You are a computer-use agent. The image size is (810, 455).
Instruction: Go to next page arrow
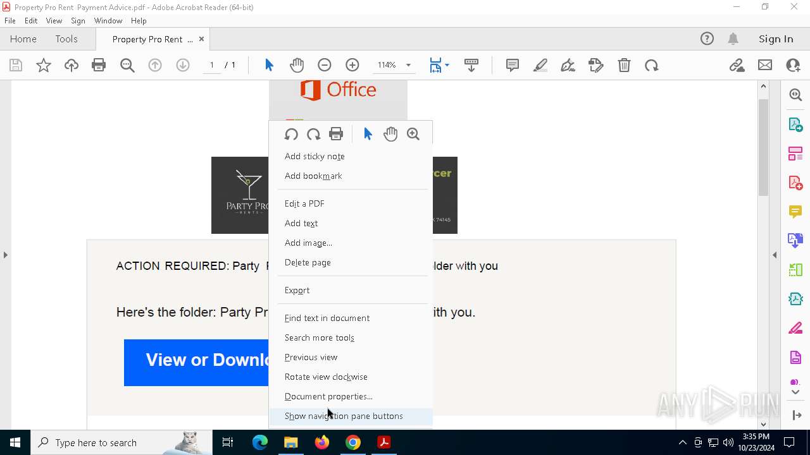183,65
